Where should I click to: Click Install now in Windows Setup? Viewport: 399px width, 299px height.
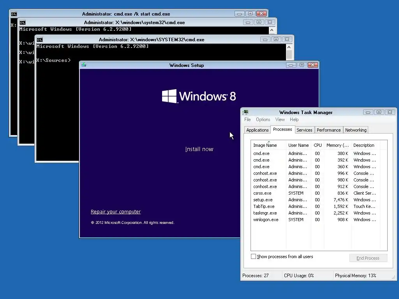click(x=199, y=149)
